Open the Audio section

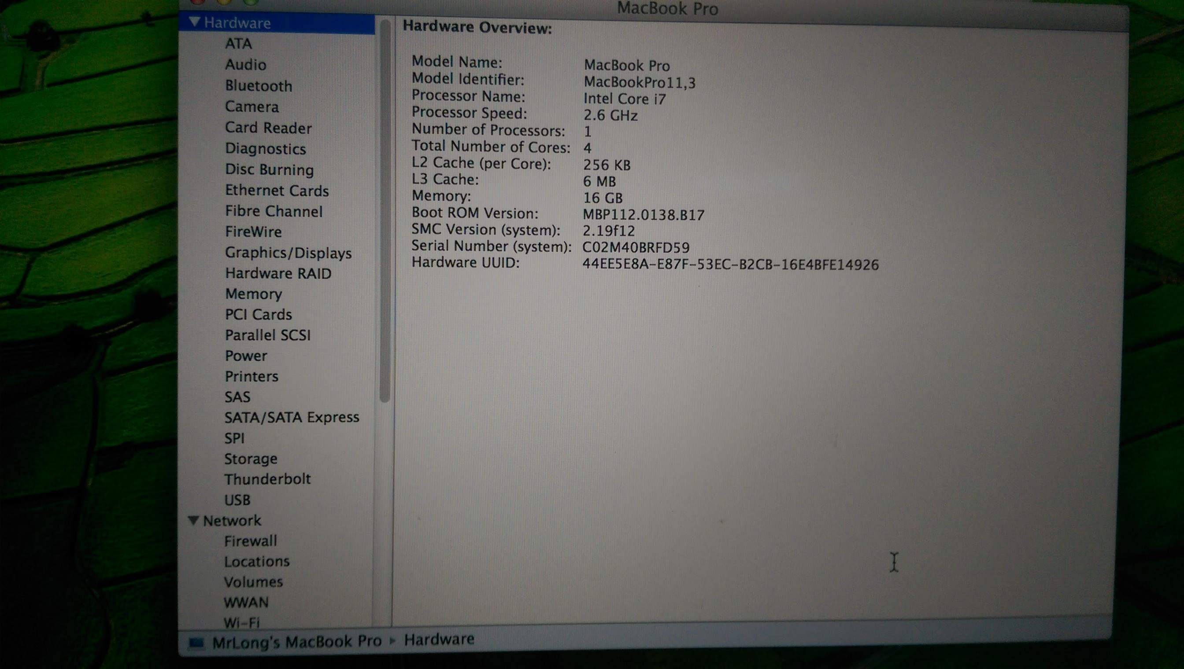click(245, 65)
